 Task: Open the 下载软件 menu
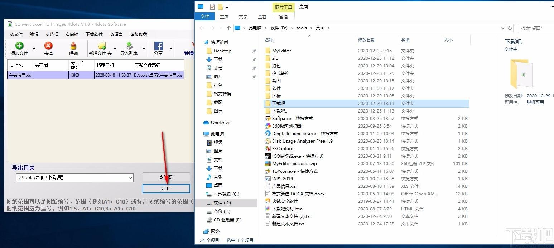tap(94, 34)
